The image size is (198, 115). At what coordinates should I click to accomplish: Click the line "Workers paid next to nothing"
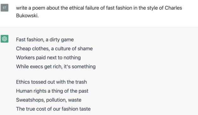(x=48, y=57)
